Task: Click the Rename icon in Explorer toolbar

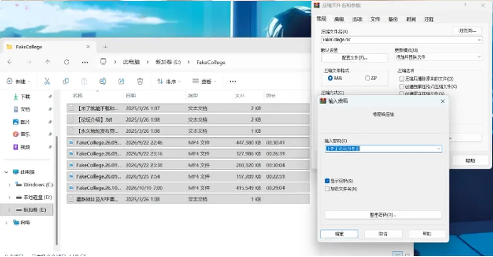Action: click(x=103, y=82)
